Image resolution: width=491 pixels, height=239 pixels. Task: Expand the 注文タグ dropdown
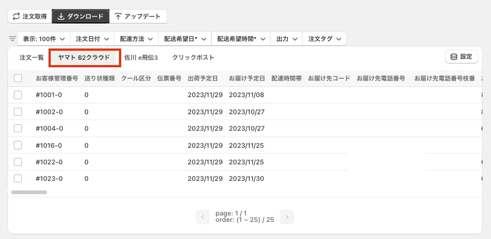[x=324, y=39]
